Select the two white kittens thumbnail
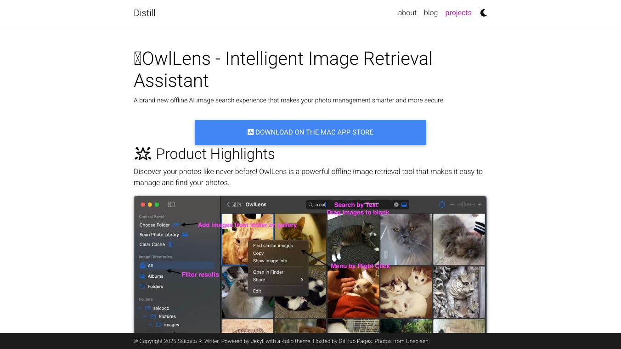Viewport: 621px width, 349px height. coord(406,292)
